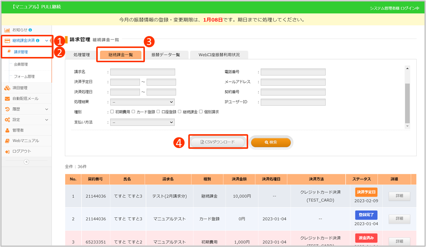Switch to the 振替データ一覧 tab

(165, 55)
